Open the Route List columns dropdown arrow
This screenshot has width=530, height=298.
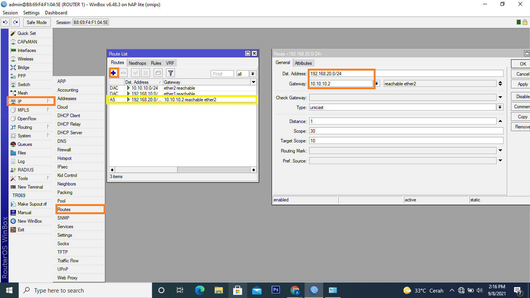(x=253, y=82)
